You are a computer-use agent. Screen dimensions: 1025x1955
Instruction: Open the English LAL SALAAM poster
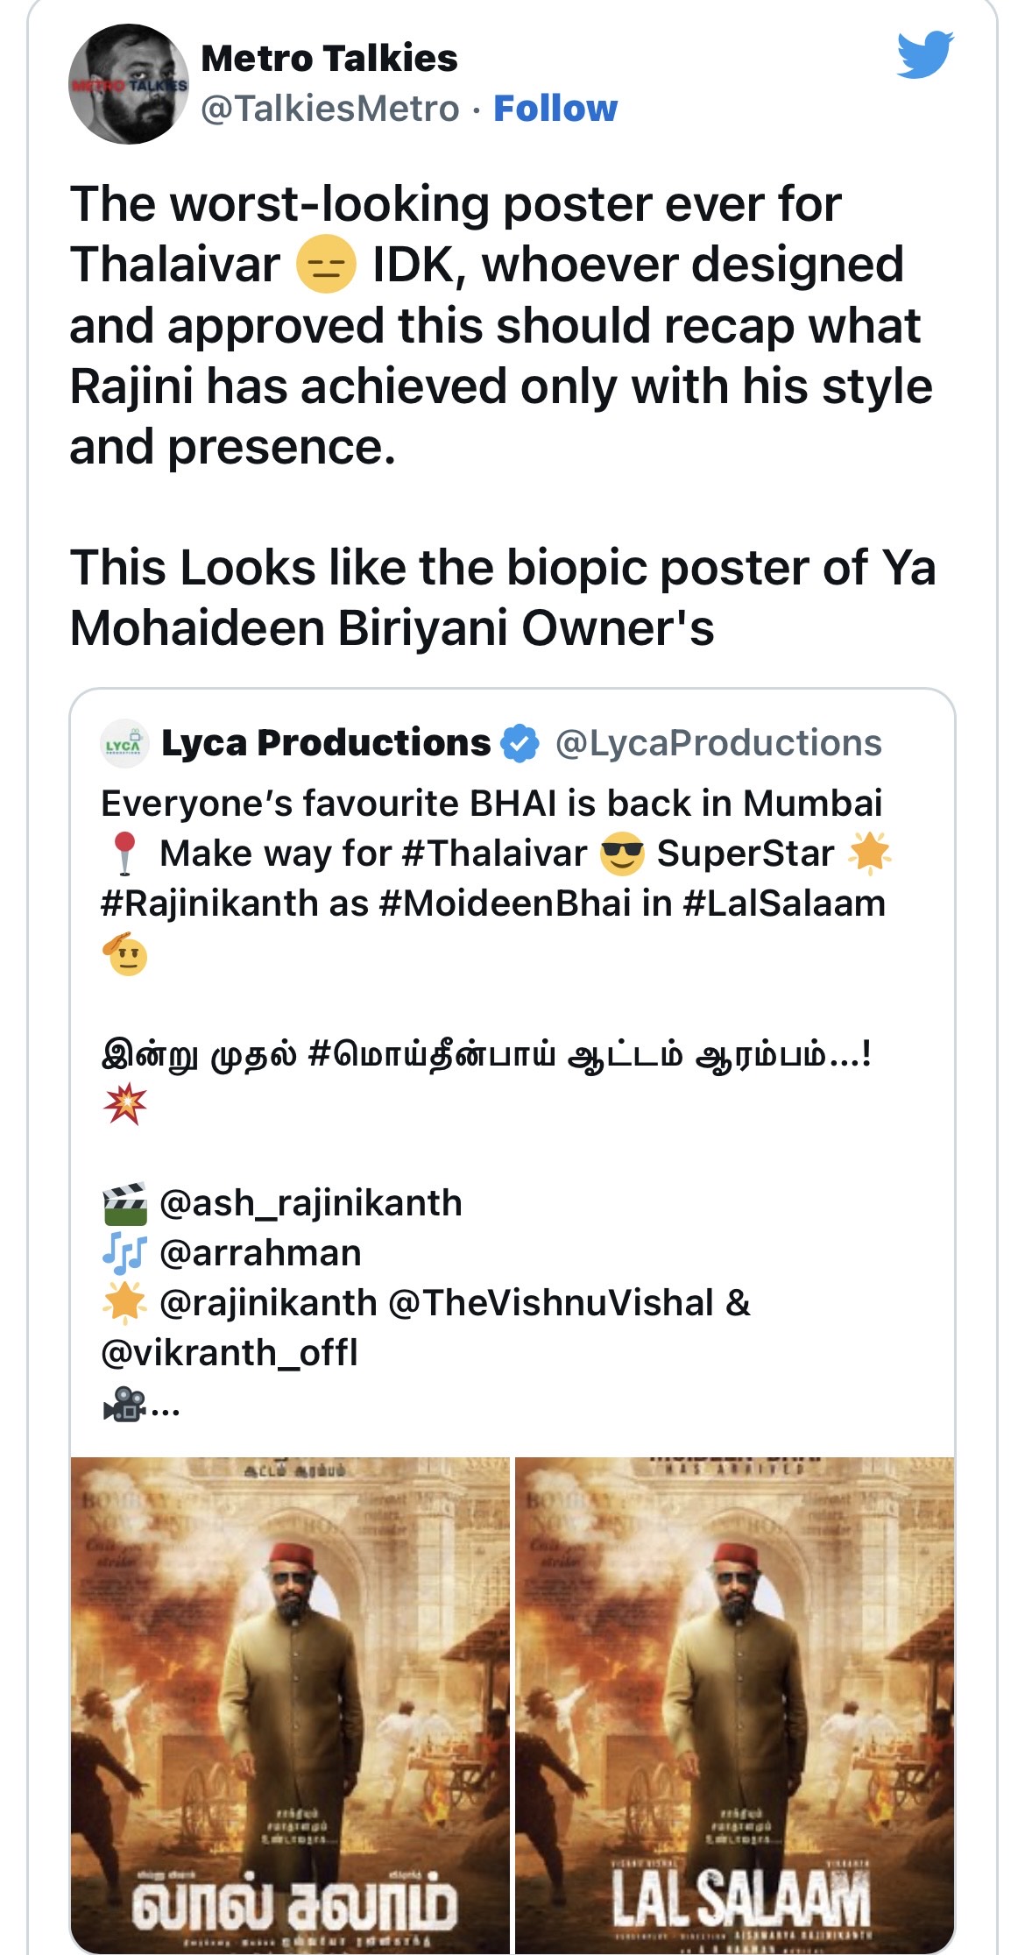[734, 1704]
